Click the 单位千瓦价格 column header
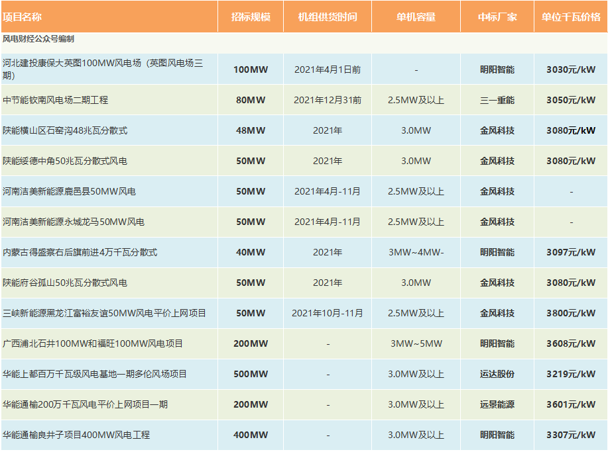This screenshot has height=452, width=608. [571, 17]
